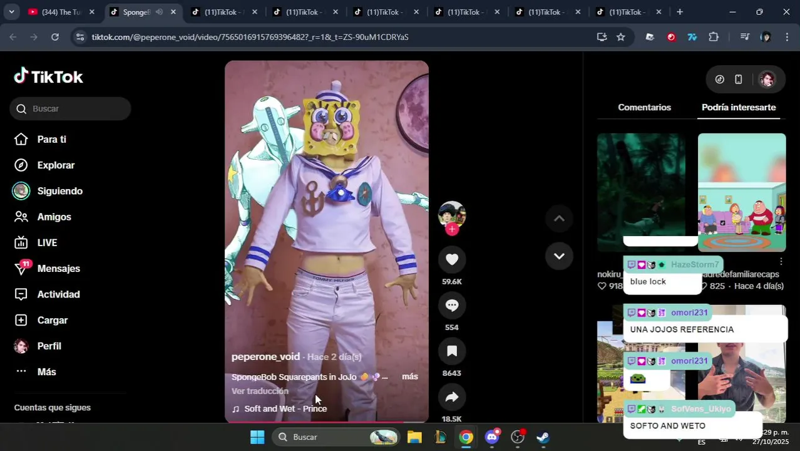
Task: Click the Cargar plus icon
Action: pyautogui.click(x=21, y=320)
